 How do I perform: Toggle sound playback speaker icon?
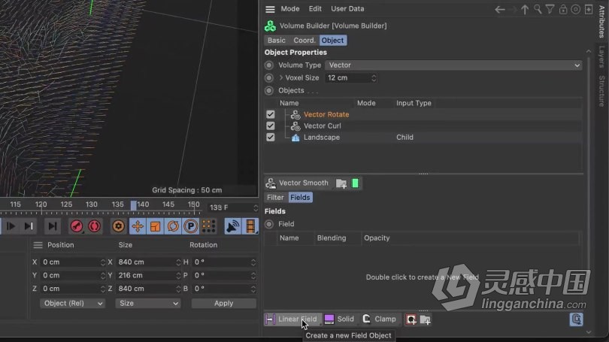[x=232, y=226]
